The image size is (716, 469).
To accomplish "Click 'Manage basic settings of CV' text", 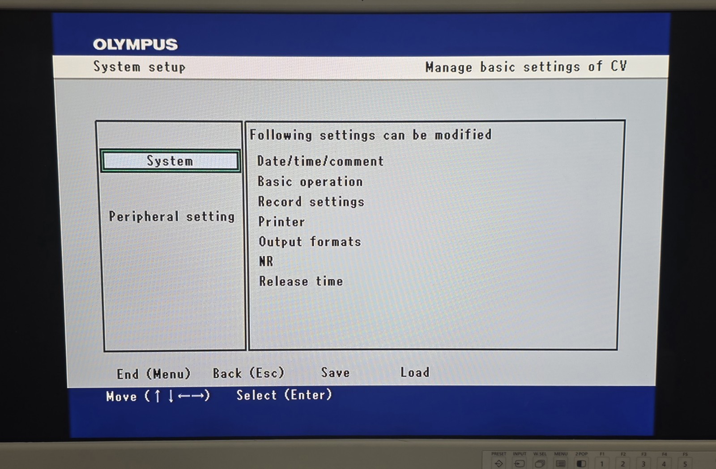I will pyautogui.click(x=526, y=67).
